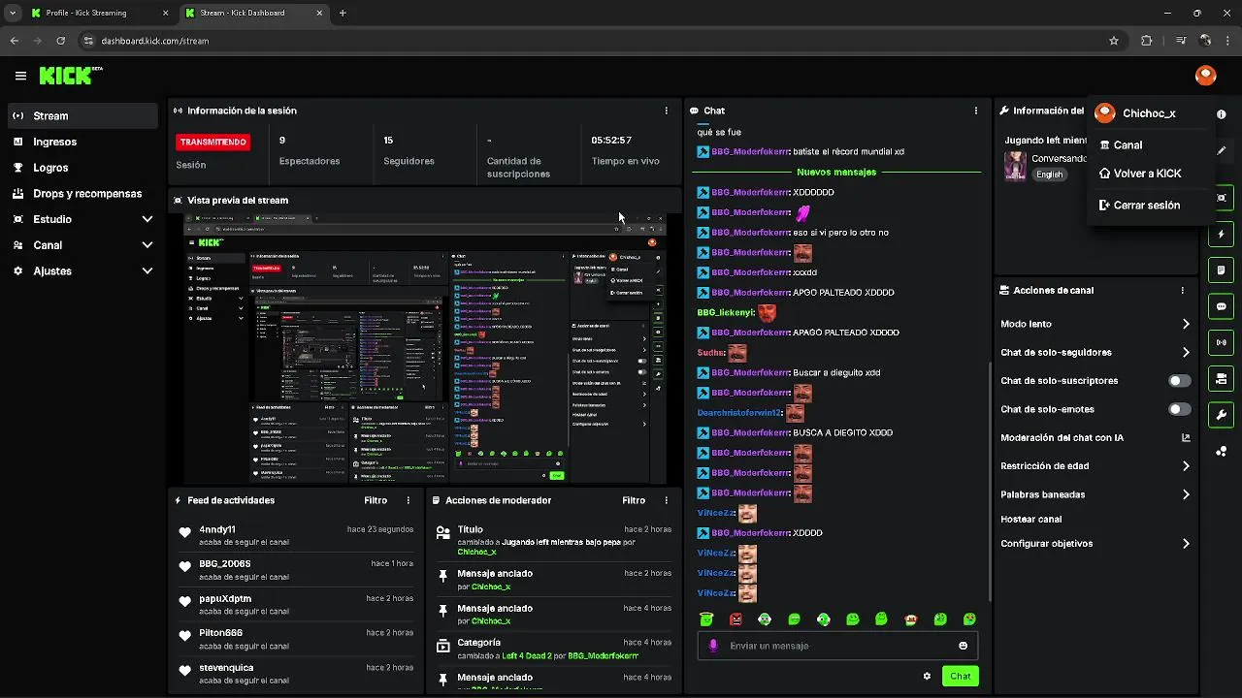Go to Logros in the sidebar

[82, 168]
